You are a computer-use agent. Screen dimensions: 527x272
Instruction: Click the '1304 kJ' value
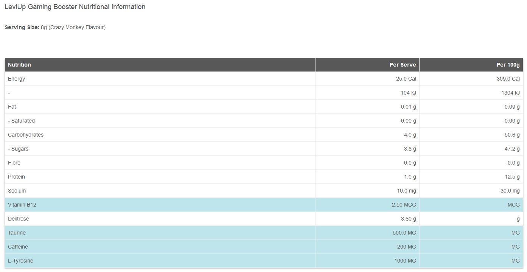(x=510, y=93)
